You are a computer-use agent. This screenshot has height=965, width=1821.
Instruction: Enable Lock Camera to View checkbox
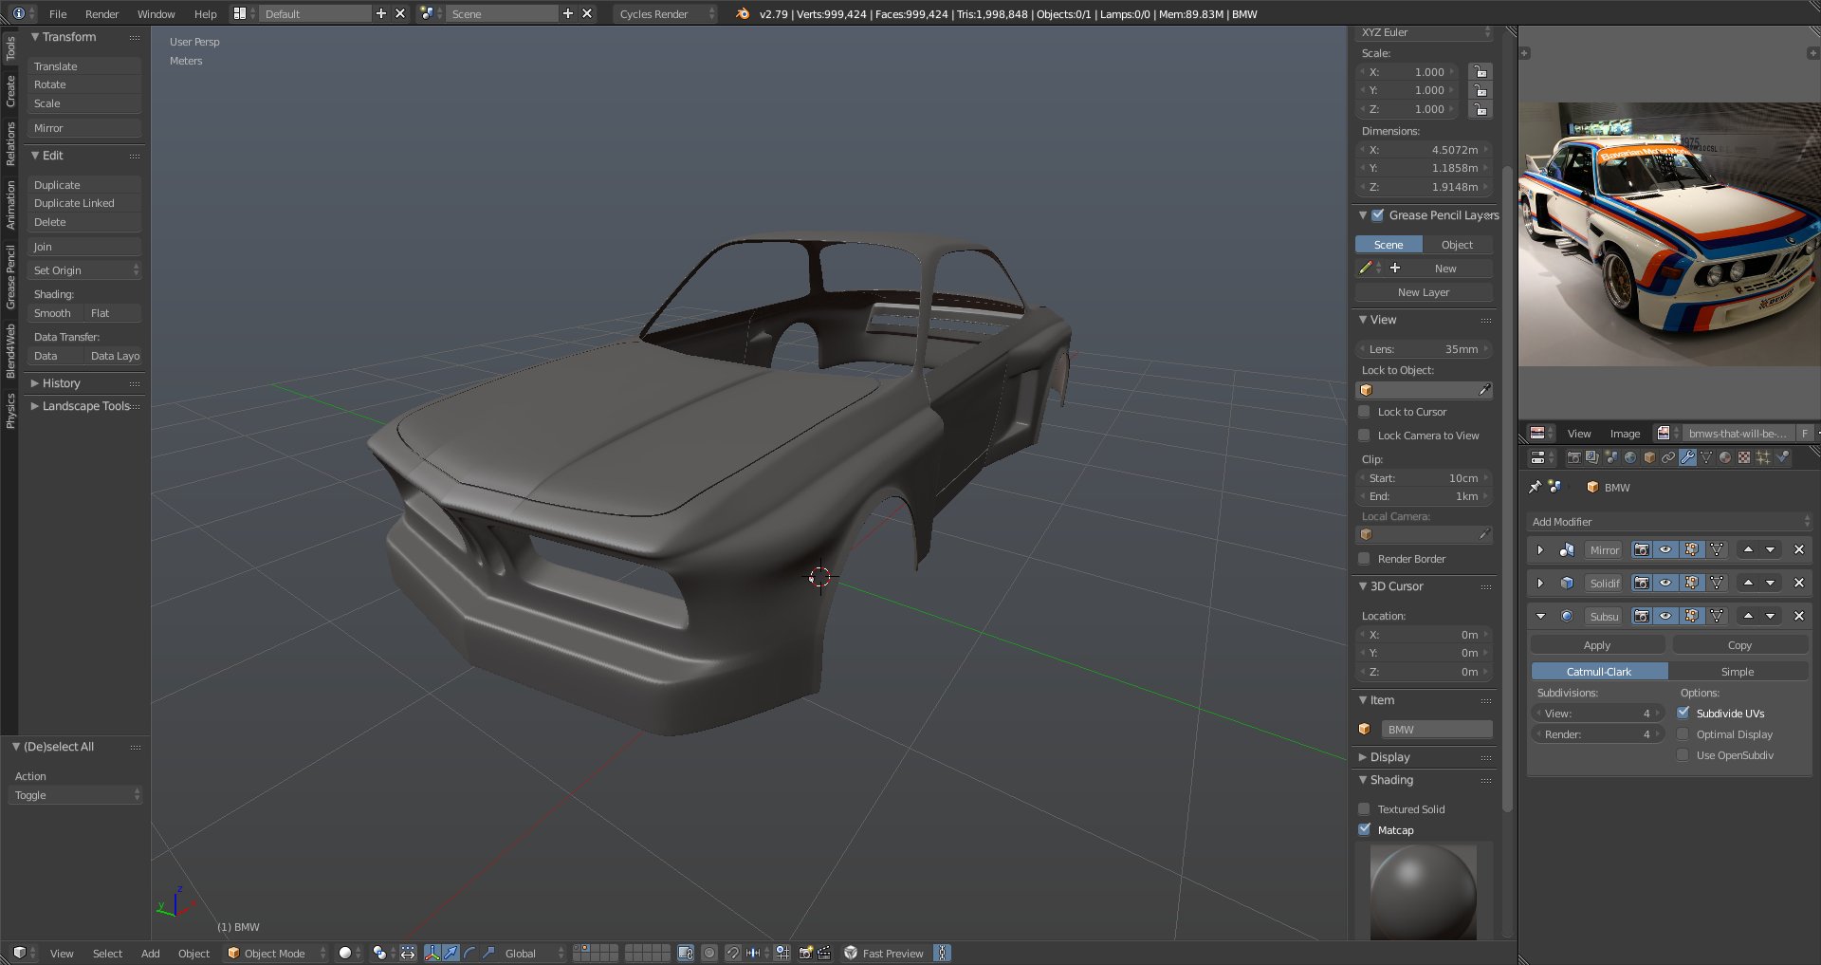pos(1364,435)
